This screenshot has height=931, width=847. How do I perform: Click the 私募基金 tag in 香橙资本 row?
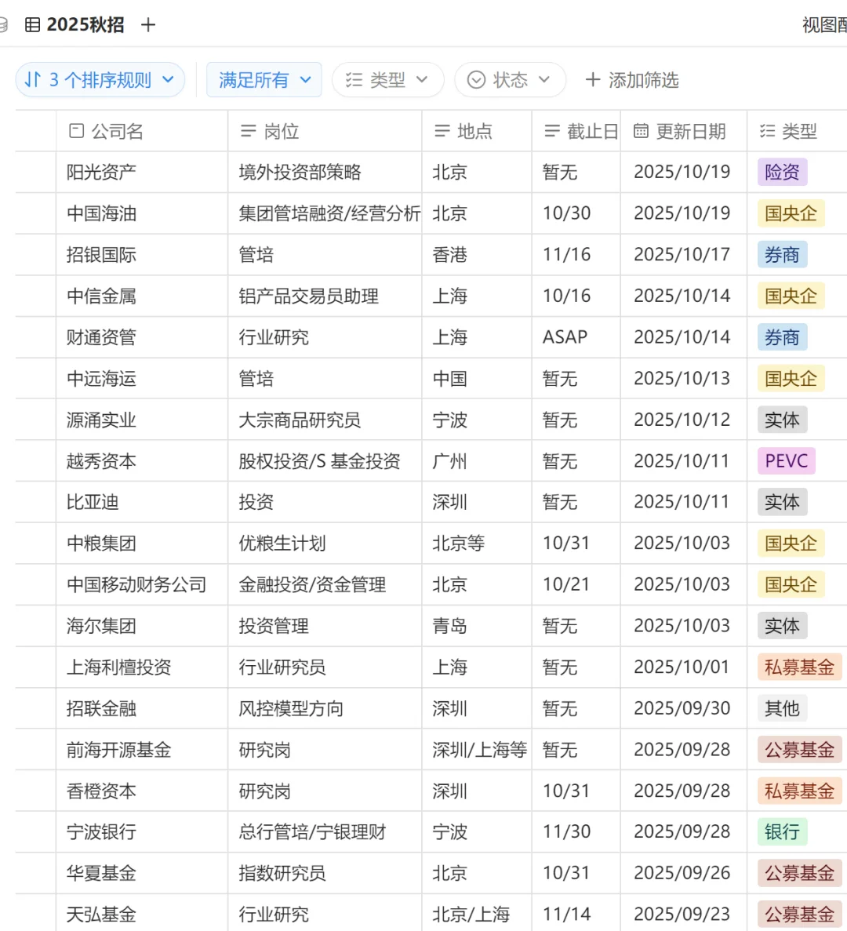(x=799, y=791)
